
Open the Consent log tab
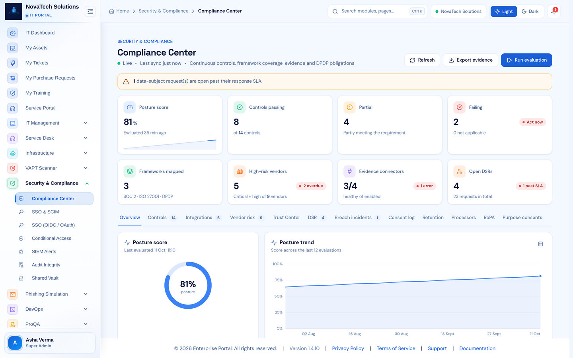tap(401, 218)
